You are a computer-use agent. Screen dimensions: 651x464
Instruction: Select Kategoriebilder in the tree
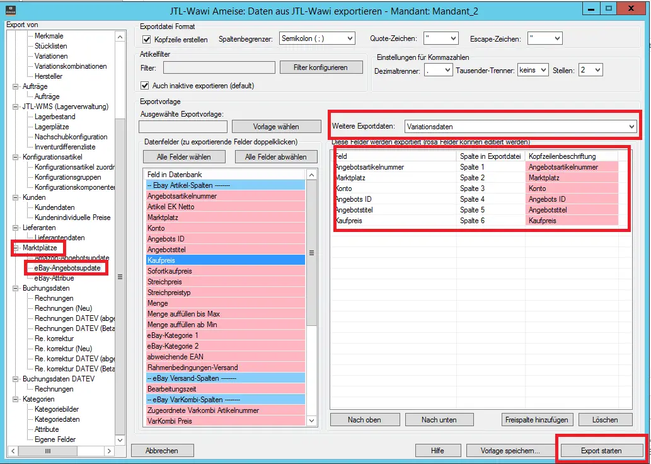(x=57, y=409)
